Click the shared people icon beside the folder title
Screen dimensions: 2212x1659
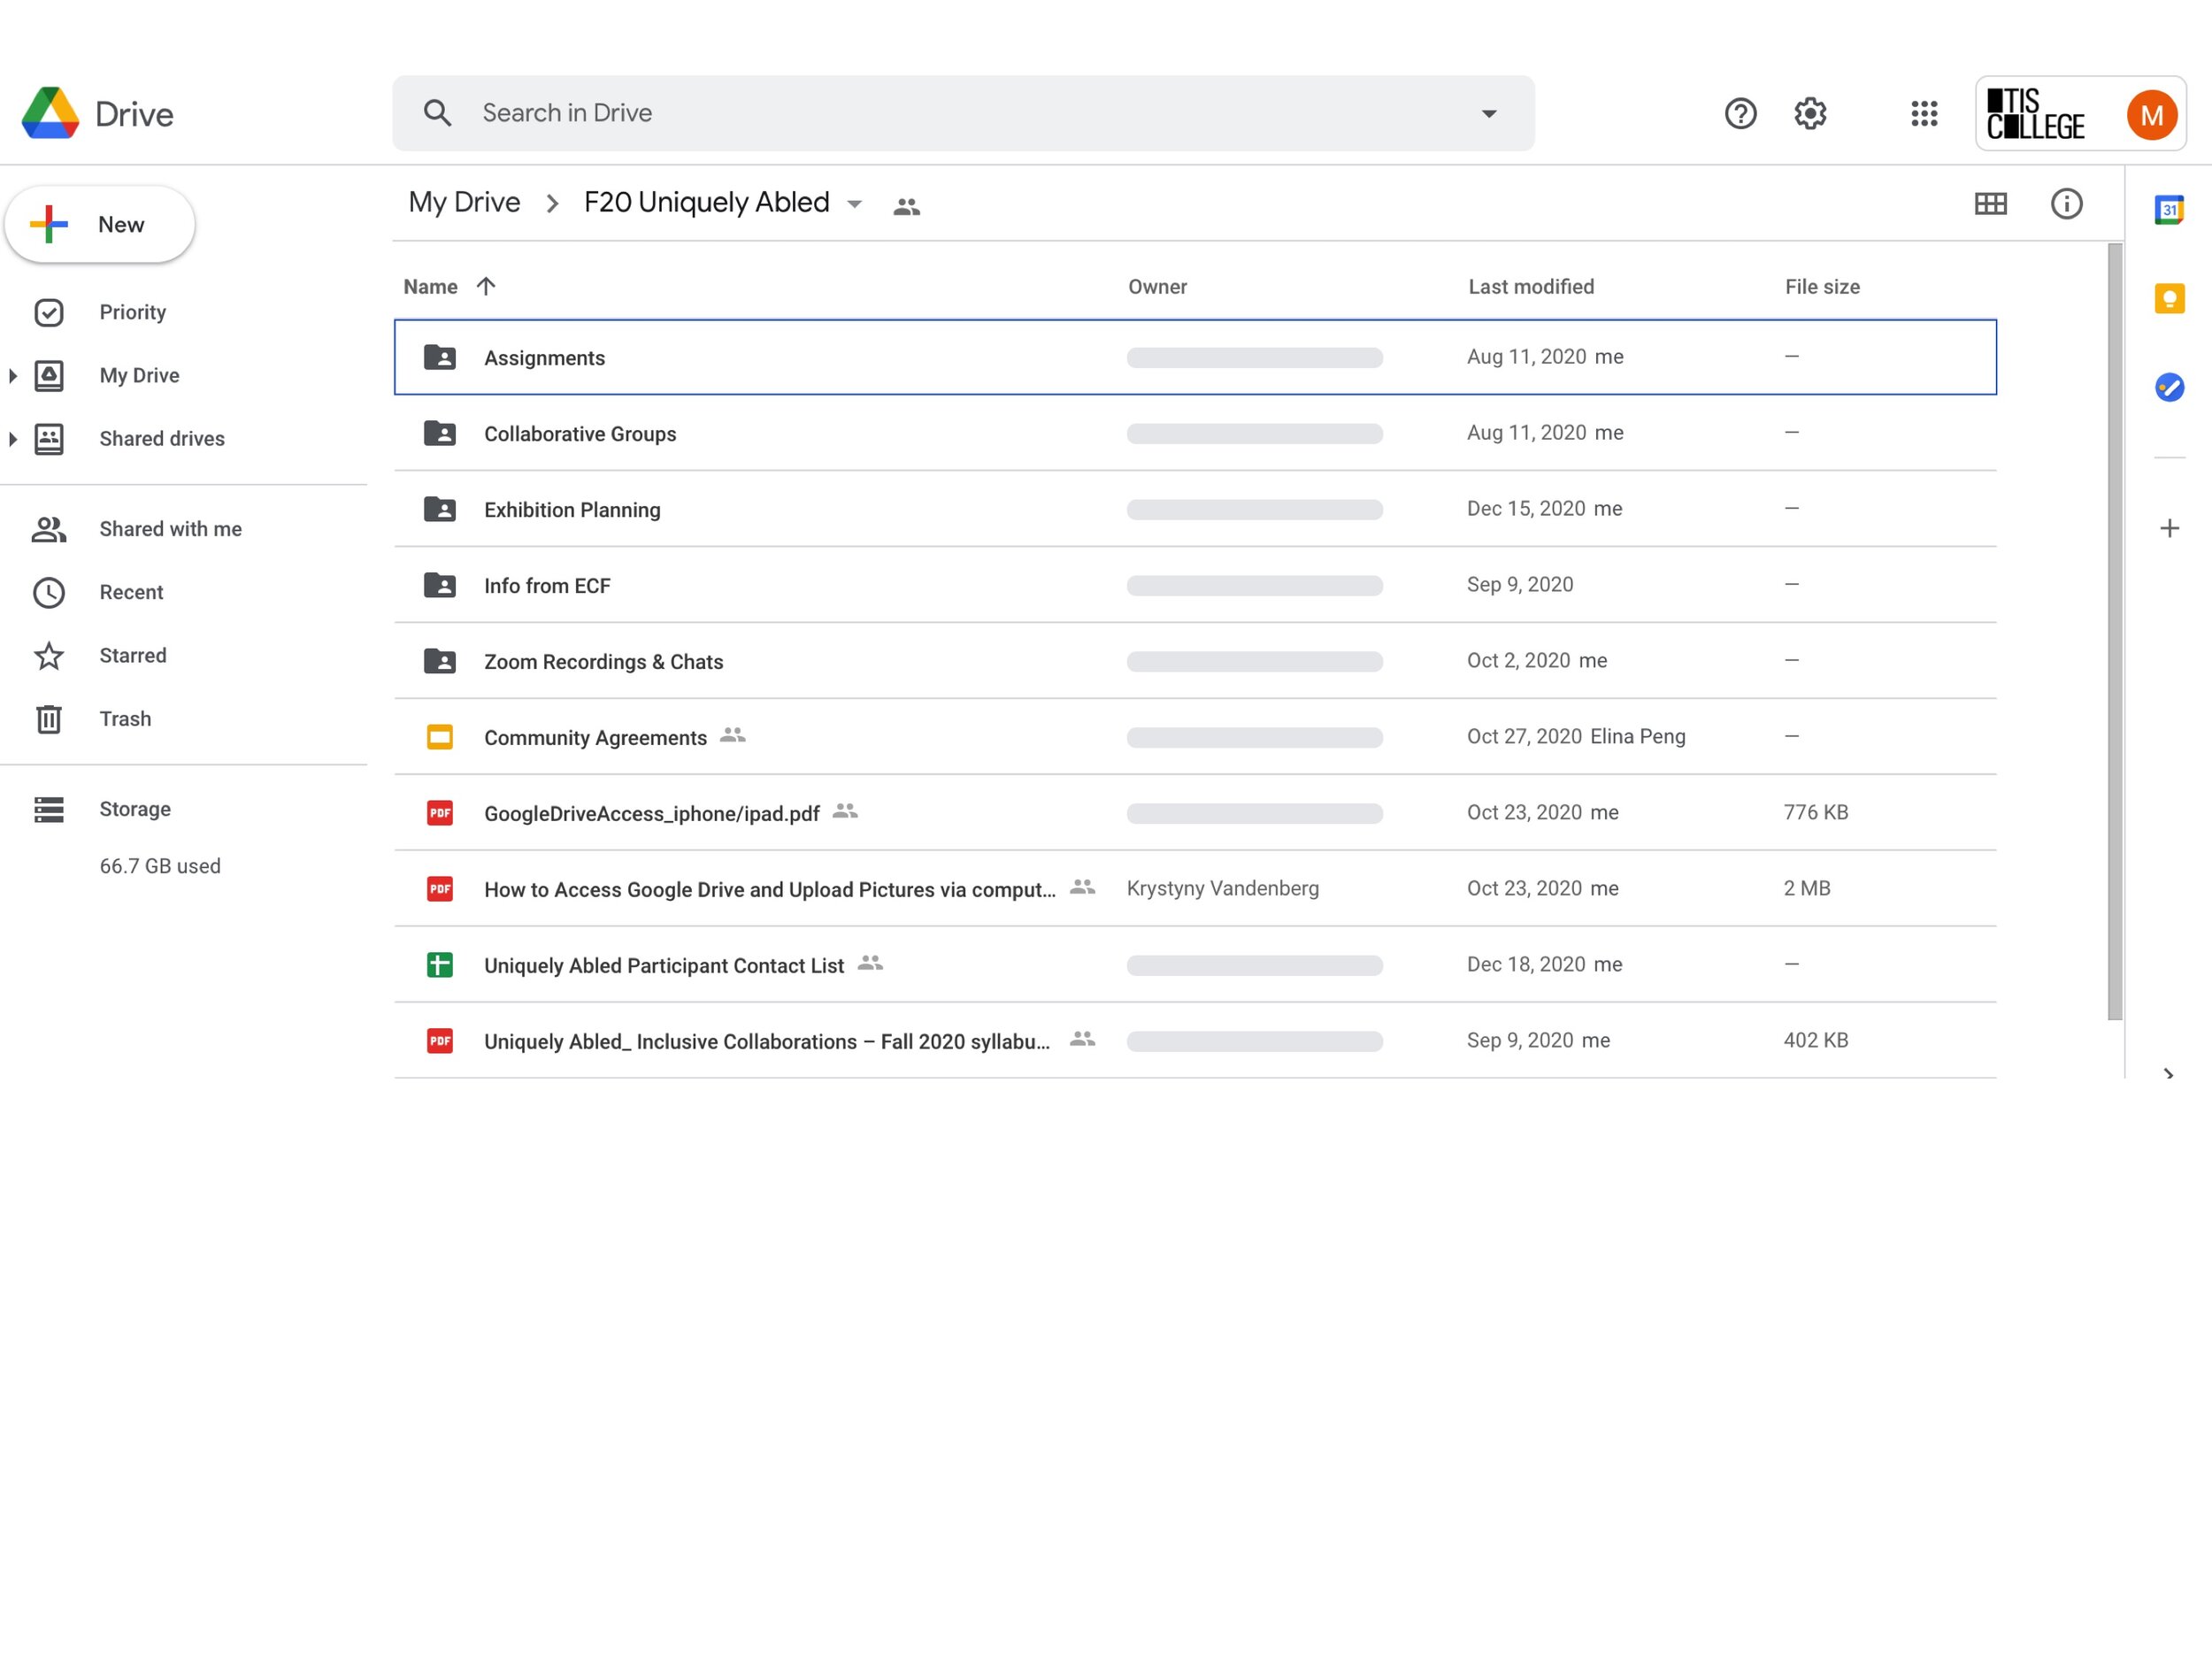906,206
